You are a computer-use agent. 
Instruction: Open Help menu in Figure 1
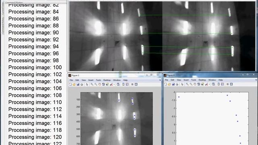125,80
